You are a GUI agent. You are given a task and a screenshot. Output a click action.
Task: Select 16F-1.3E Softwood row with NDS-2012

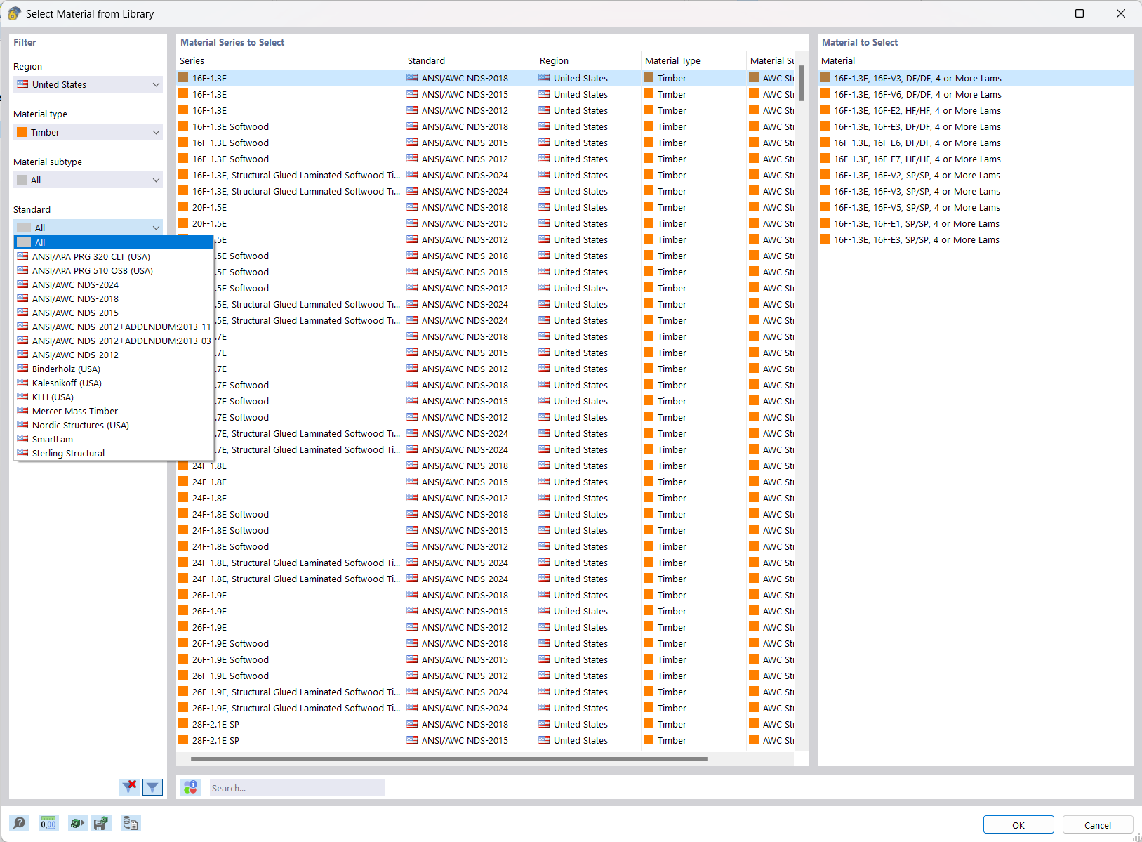486,159
